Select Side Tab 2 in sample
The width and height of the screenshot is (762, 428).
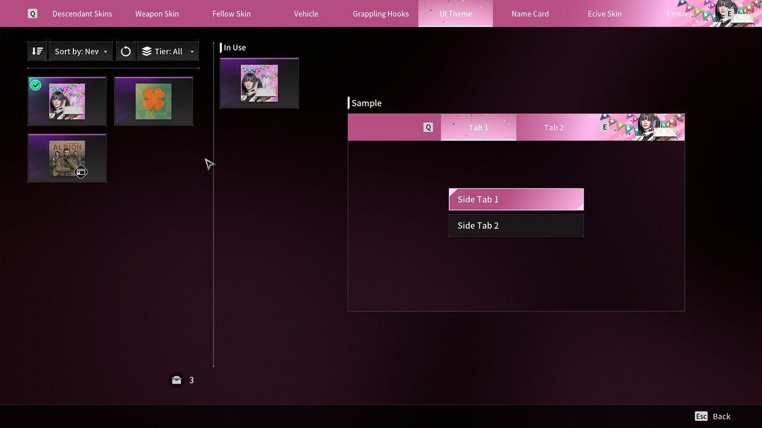pyautogui.click(x=516, y=225)
